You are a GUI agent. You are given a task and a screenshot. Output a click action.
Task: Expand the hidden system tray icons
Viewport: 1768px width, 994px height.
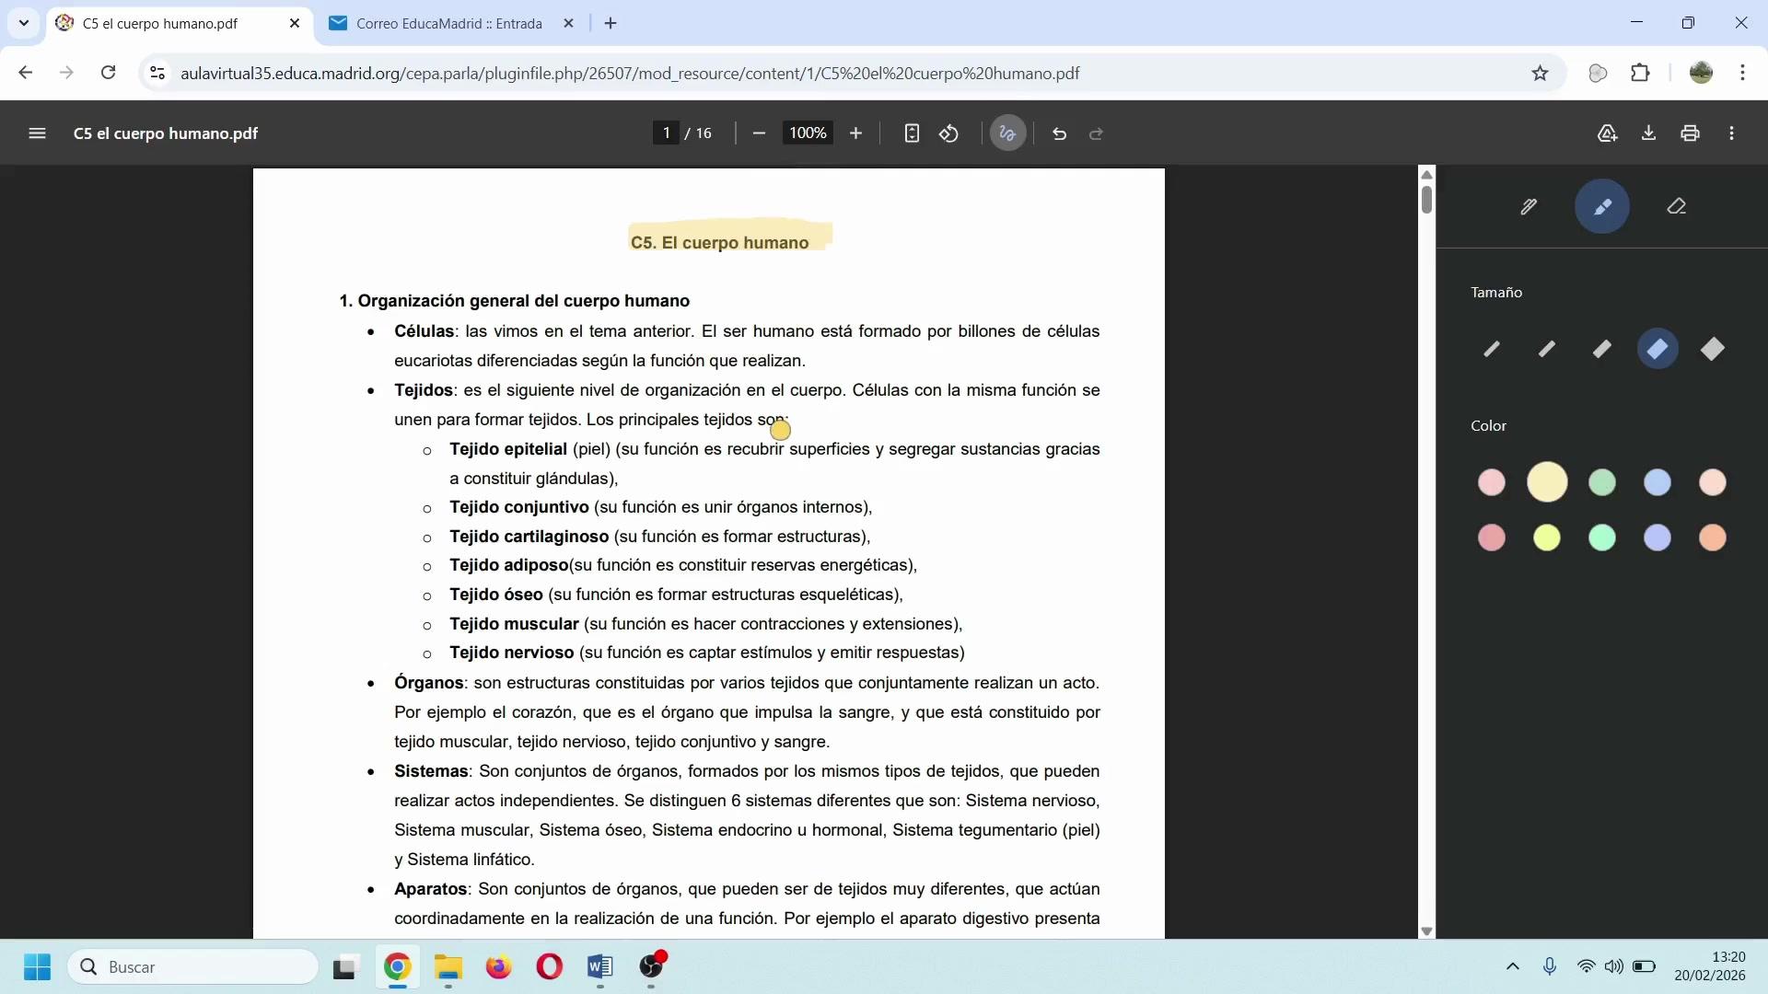[1512, 966]
